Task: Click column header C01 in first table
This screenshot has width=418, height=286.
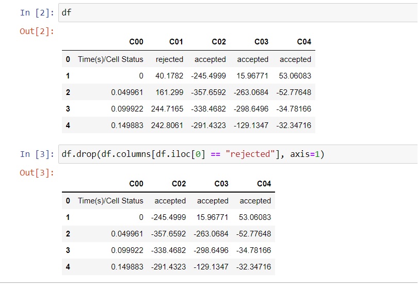Action: (176, 42)
